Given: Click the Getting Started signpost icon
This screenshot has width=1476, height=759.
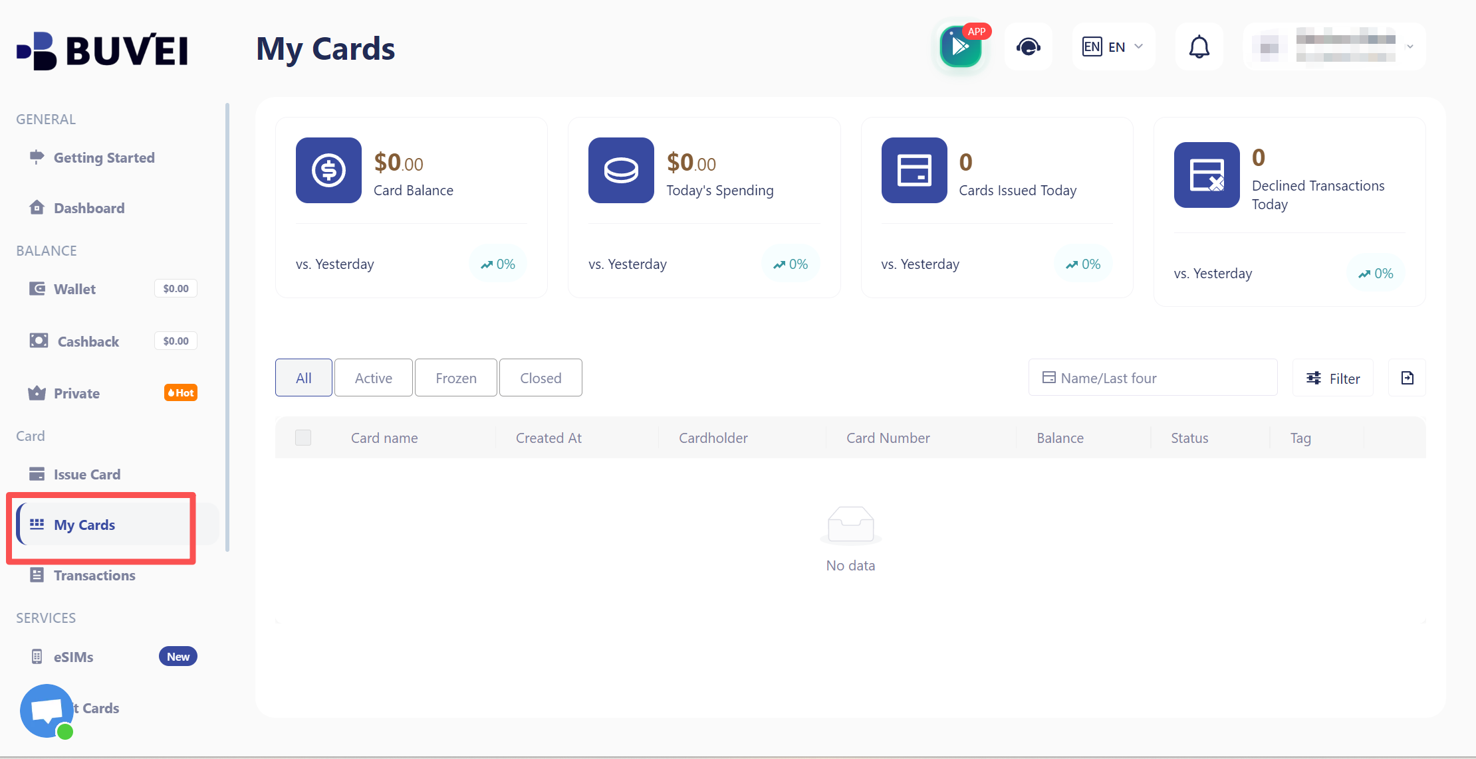Looking at the screenshot, I should pyautogui.click(x=37, y=157).
